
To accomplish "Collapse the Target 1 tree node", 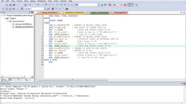I will [x=5, y=18].
